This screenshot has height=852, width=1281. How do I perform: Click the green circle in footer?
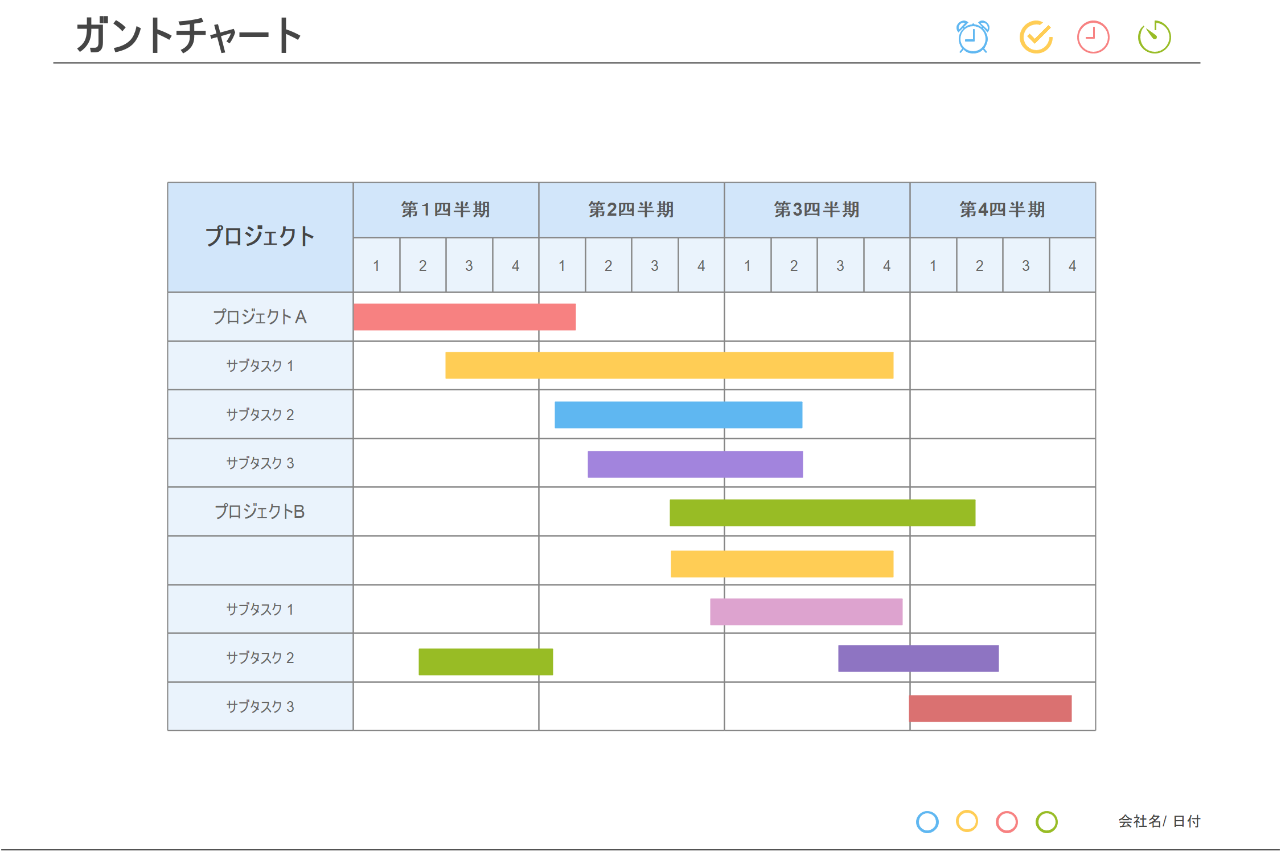click(1046, 821)
